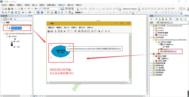Select the Zoom In tool in ArcMap
The image size is (189, 97).
(x=3, y=12)
